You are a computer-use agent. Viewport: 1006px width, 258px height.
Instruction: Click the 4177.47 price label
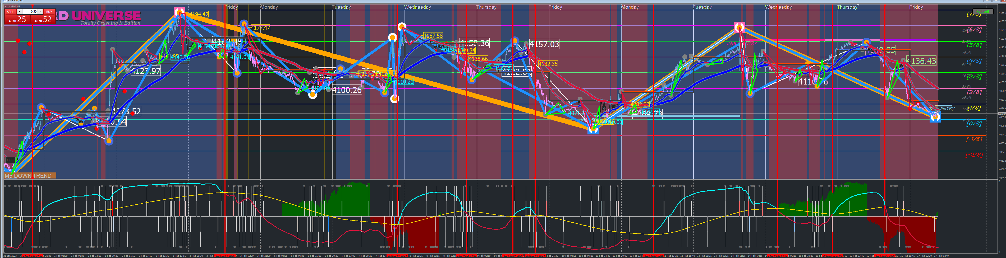(260, 28)
